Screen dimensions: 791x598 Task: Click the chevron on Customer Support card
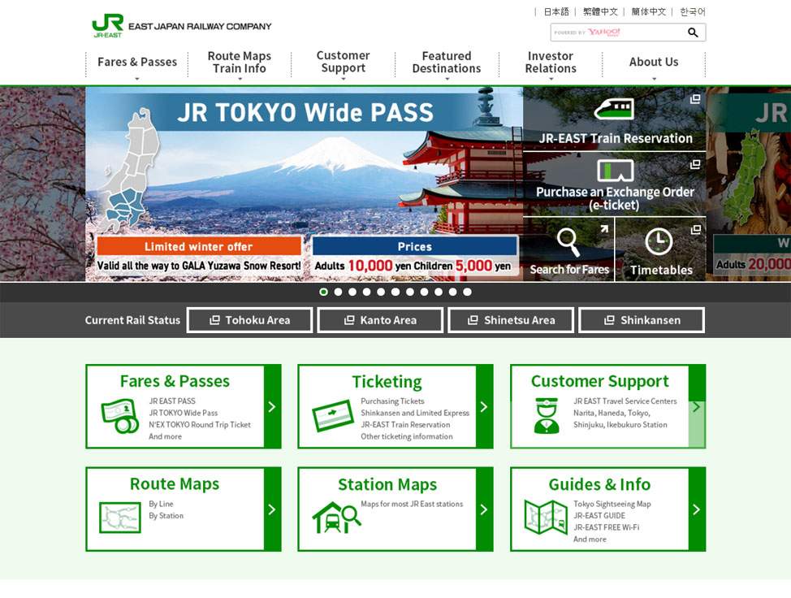point(697,407)
